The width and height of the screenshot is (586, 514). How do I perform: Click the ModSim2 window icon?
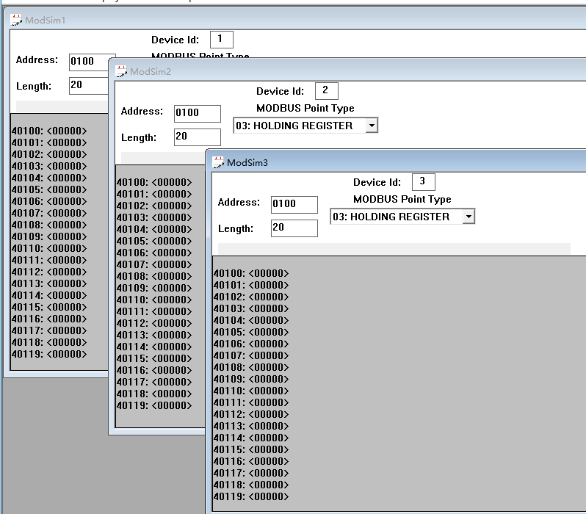[121, 71]
